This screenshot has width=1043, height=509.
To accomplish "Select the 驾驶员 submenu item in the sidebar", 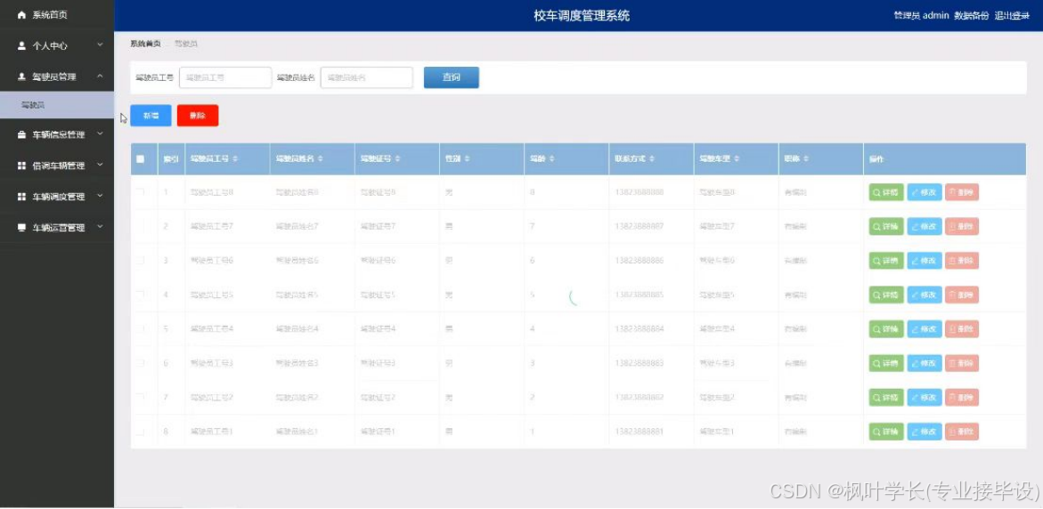I will [x=57, y=105].
